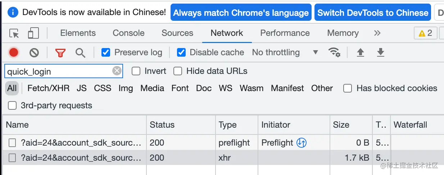Click the import HAR upload arrow
This screenshot has height=175, width=444.
(x=360, y=53)
